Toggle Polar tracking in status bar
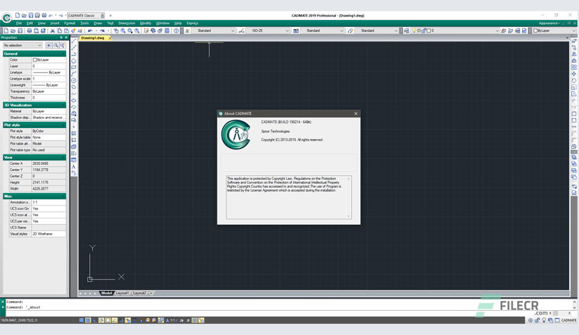 coord(101,320)
